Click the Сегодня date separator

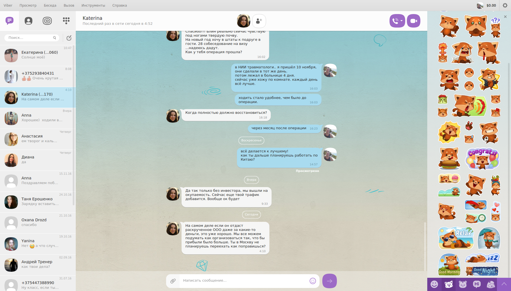pos(252,214)
